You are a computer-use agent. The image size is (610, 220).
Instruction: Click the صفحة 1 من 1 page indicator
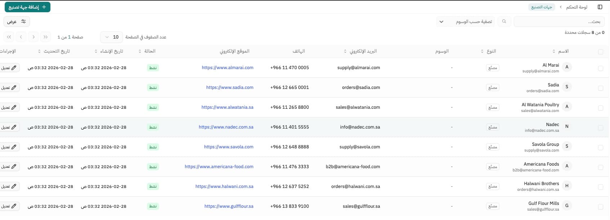(x=70, y=37)
